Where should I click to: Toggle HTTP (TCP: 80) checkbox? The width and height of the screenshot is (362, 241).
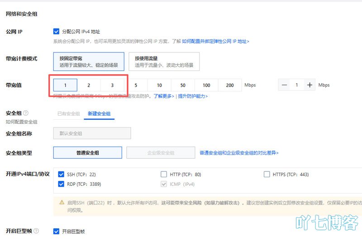click(x=164, y=174)
